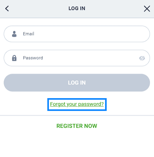Image resolution: width=154 pixels, height=157 pixels.
Task: Click the padlock icon in Password field
Action: click(14, 58)
